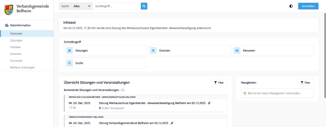Collapse the Ratsinformation sidebar section
326x127 pixels.
pos(20,25)
